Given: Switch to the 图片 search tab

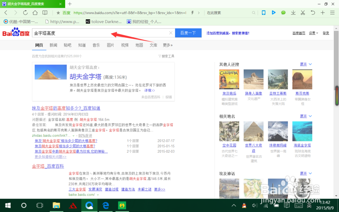Looking at the screenshot, I should [x=111, y=45].
